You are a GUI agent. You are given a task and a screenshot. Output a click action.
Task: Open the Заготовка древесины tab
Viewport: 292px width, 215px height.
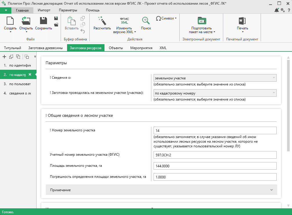46,48
